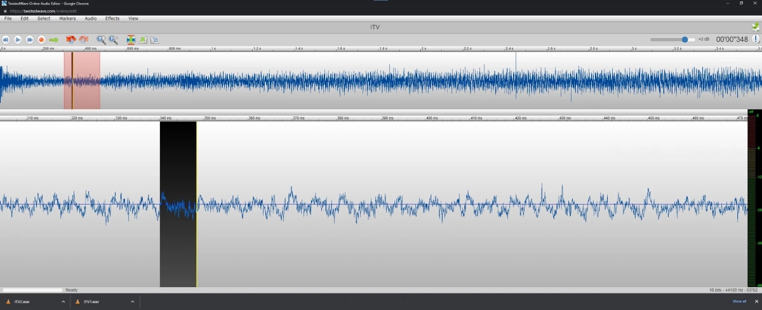
Task: Open the Effects menu
Action: (x=112, y=18)
